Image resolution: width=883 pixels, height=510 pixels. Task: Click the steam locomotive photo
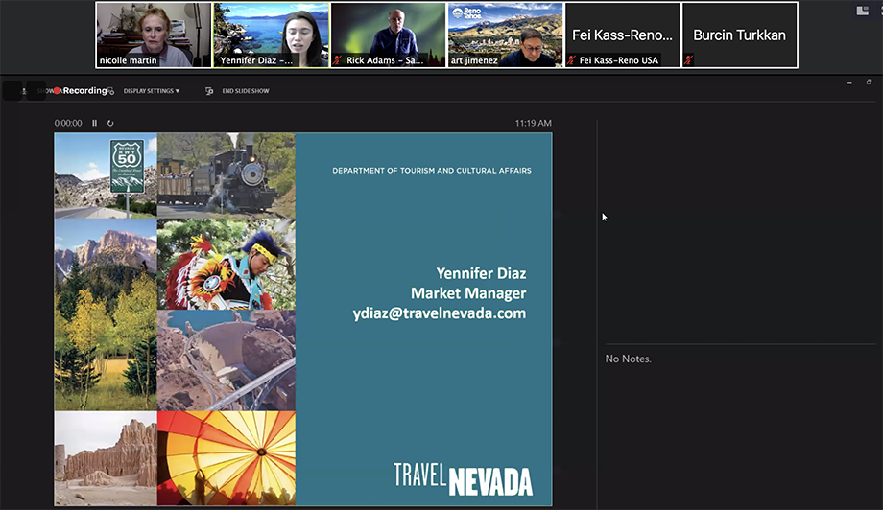click(226, 175)
